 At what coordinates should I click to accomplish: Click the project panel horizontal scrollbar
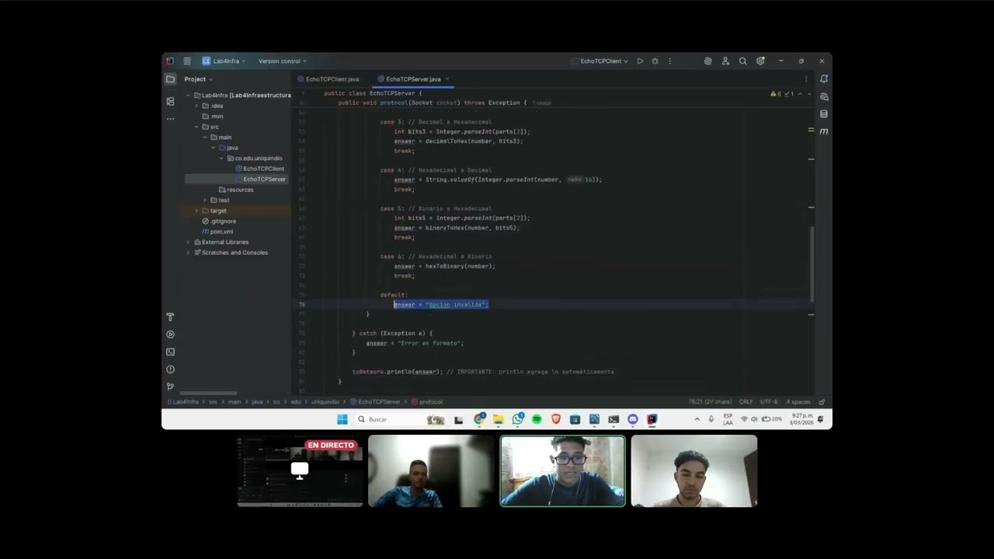[x=208, y=394]
